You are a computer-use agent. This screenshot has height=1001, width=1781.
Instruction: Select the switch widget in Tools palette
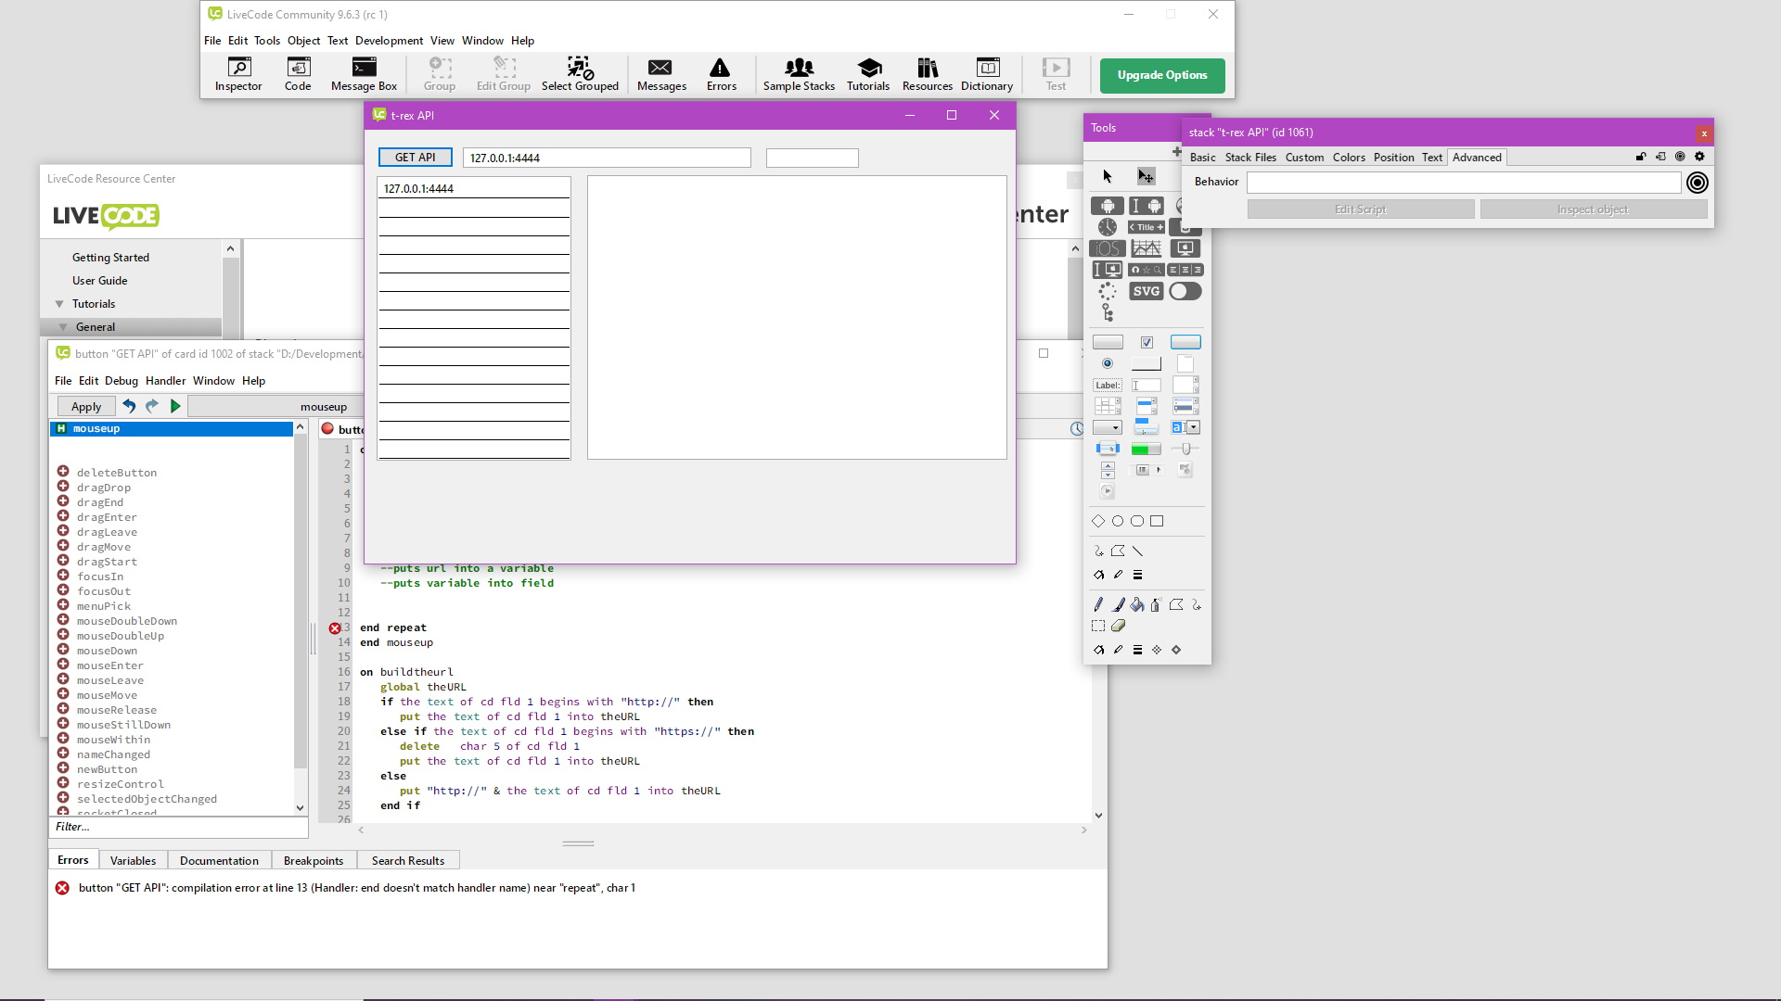[x=1185, y=291]
